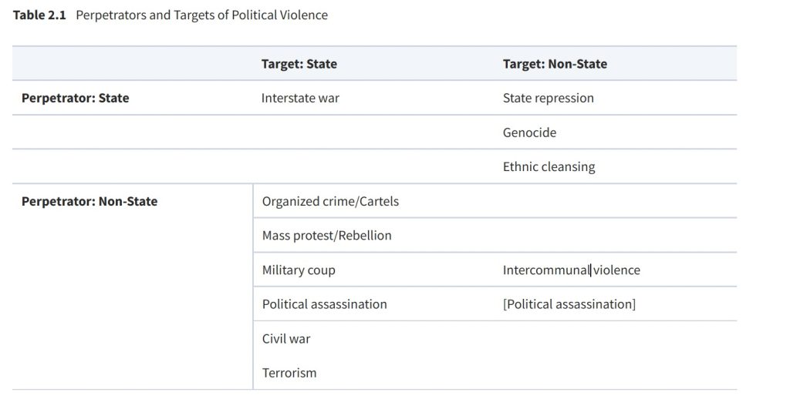Click the 'Perpetrator: State' row header
This screenshot has height=419, width=790.
click(76, 98)
